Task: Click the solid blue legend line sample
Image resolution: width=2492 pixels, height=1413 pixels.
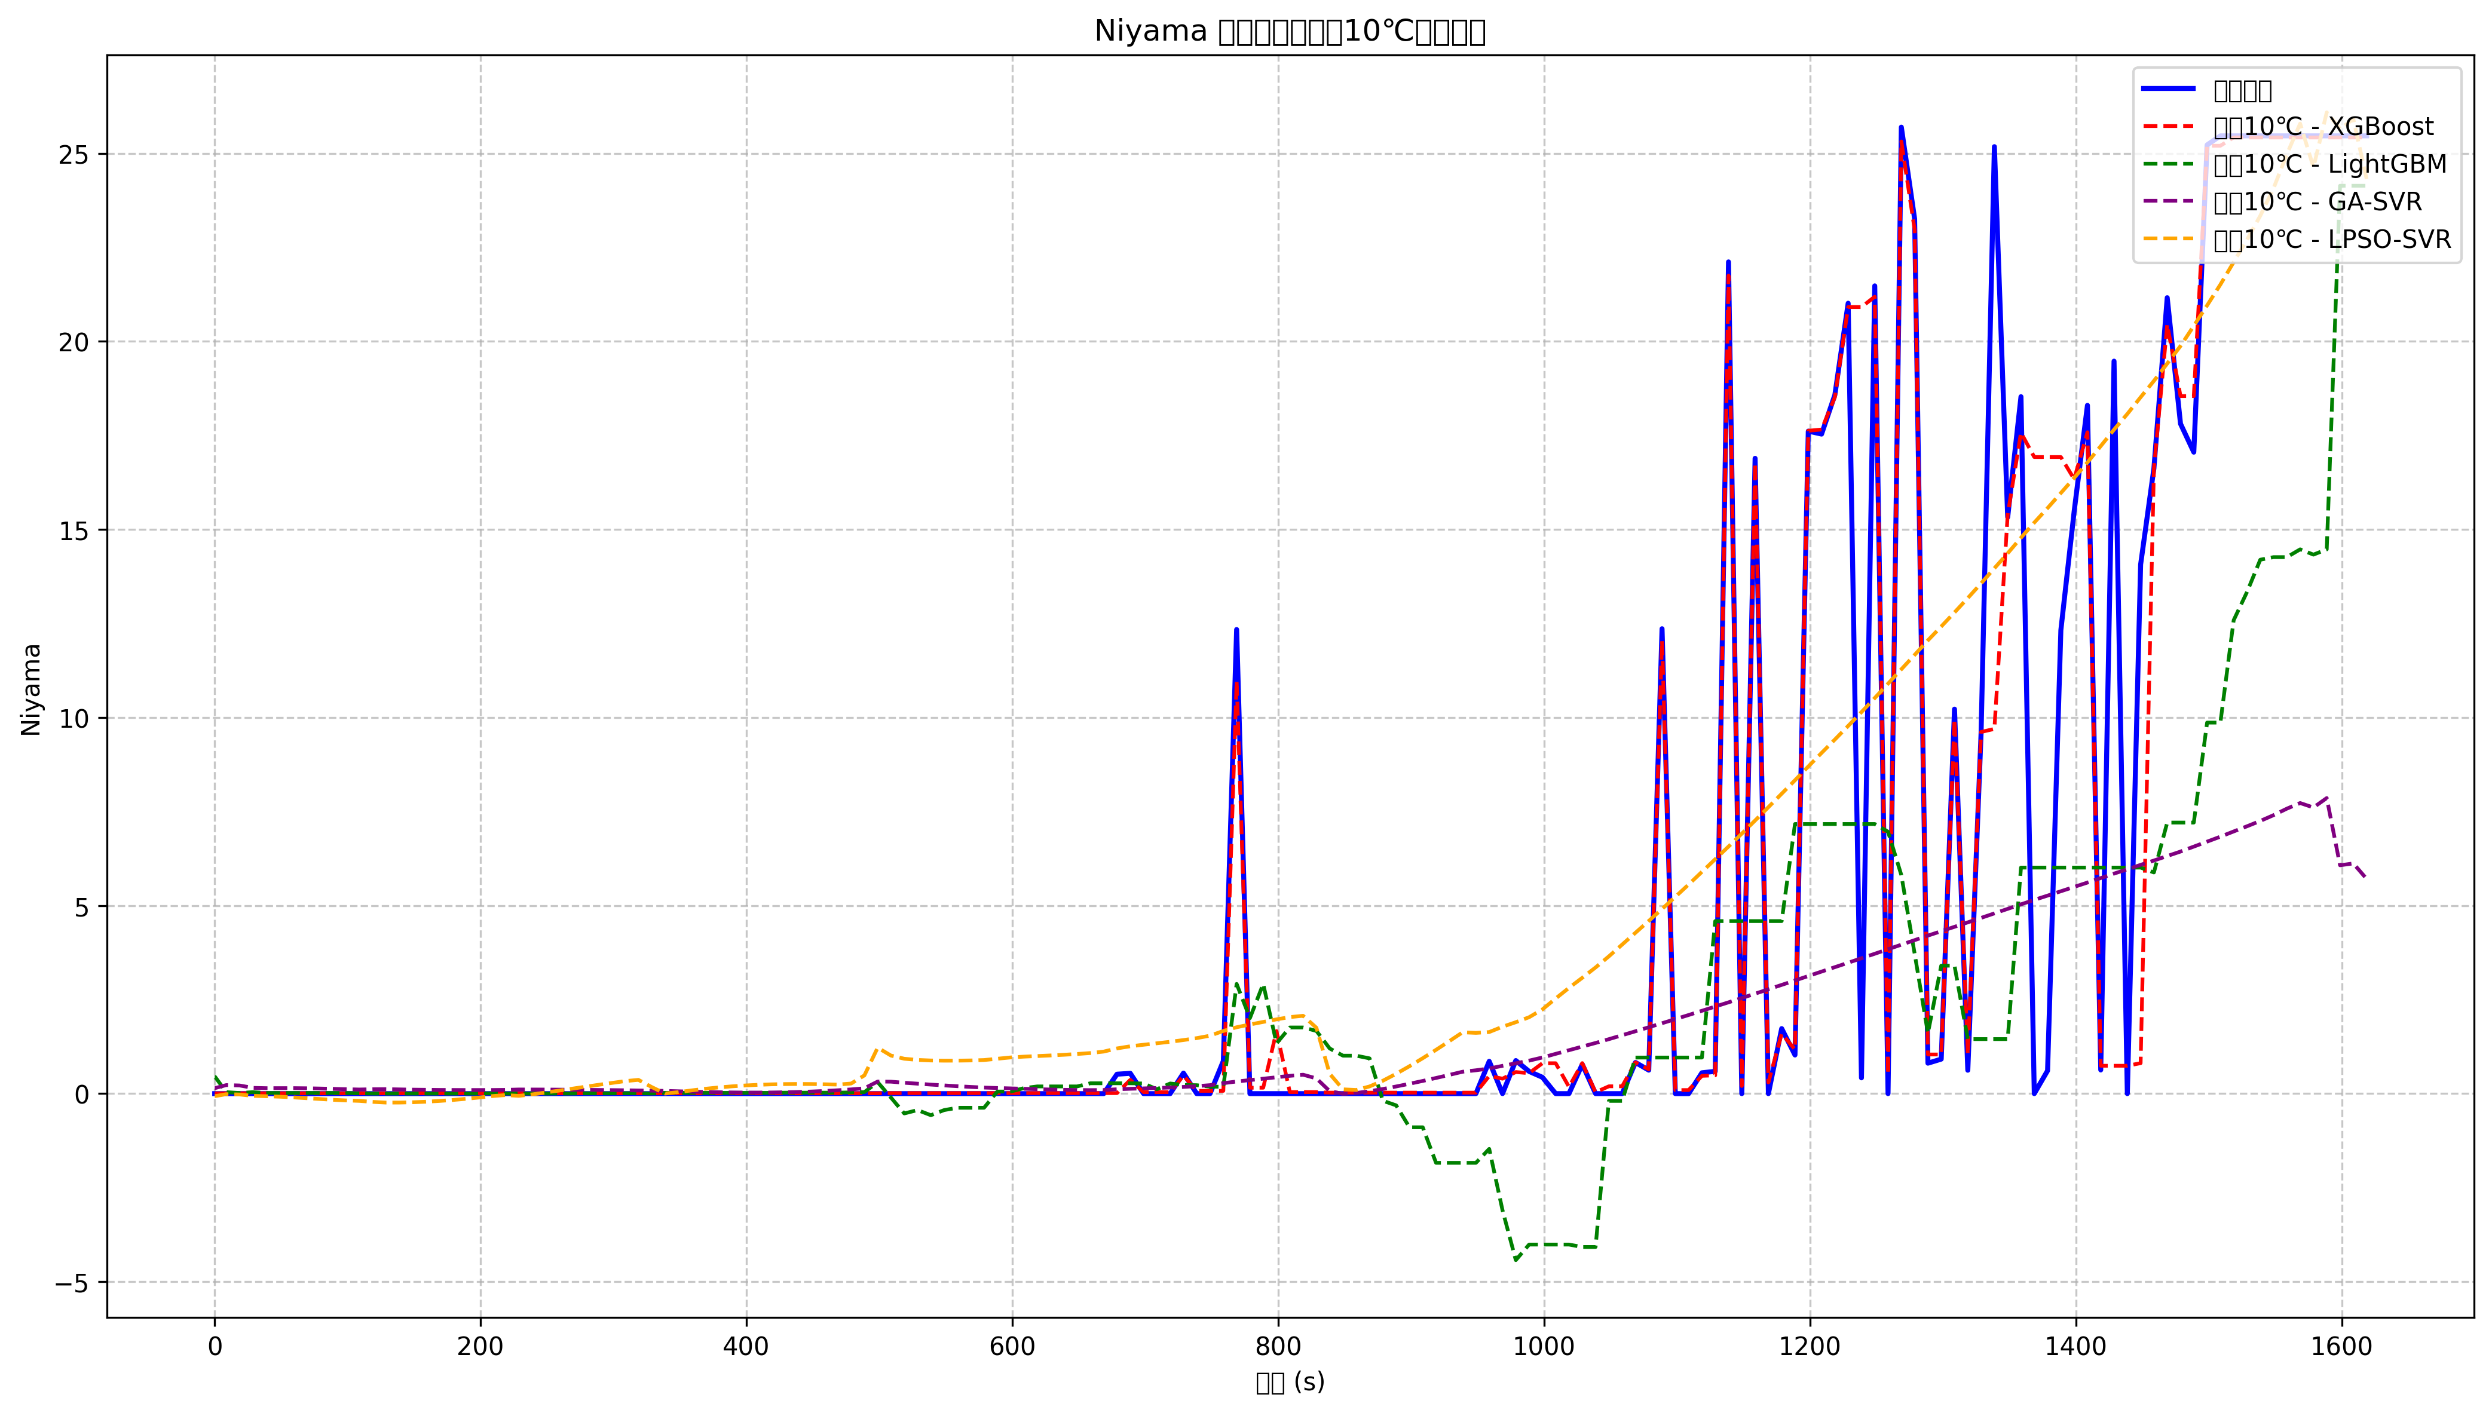Action: pos(2168,89)
